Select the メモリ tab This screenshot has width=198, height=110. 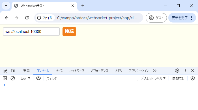pyautogui.click(x=119, y=71)
